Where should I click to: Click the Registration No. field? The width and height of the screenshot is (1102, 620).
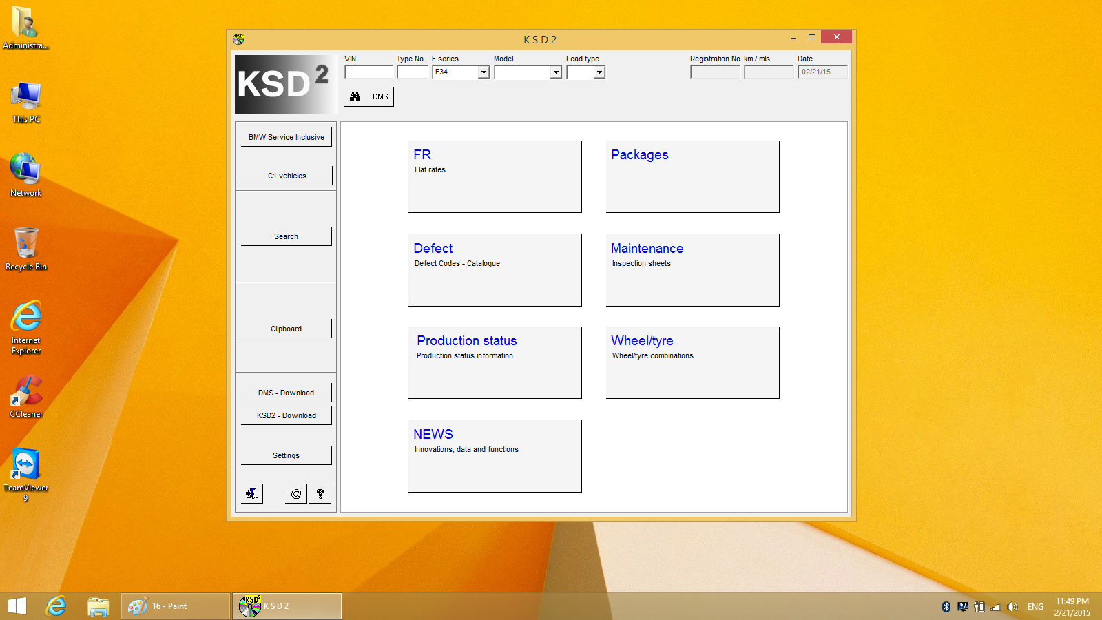(x=716, y=72)
